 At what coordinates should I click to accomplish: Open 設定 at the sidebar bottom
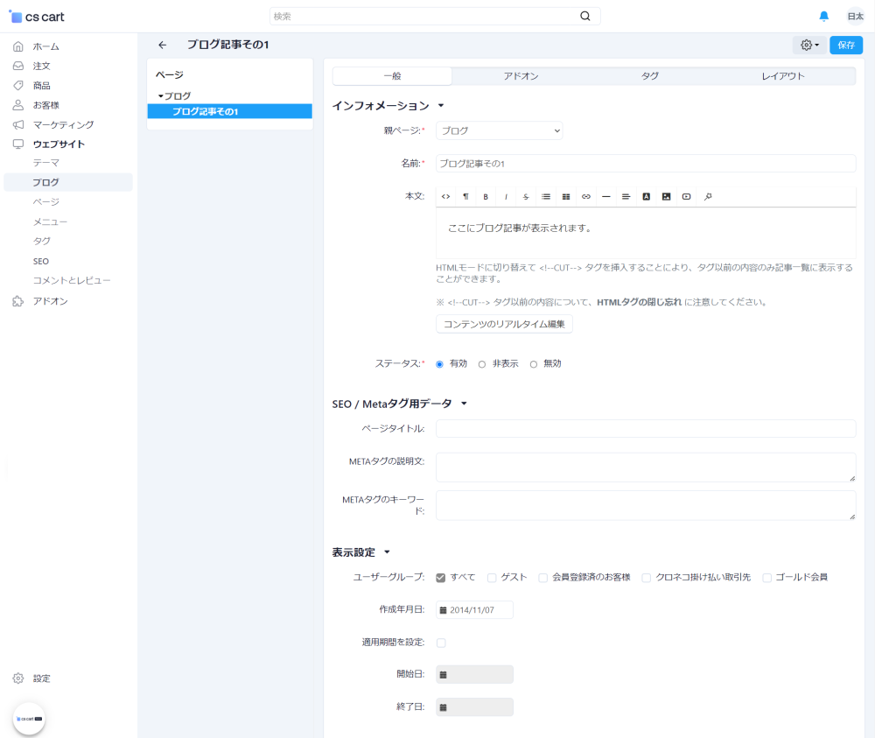[x=41, y=678]
